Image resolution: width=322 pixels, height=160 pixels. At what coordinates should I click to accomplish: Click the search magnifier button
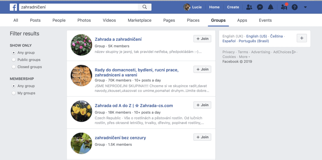pos(144,7)
